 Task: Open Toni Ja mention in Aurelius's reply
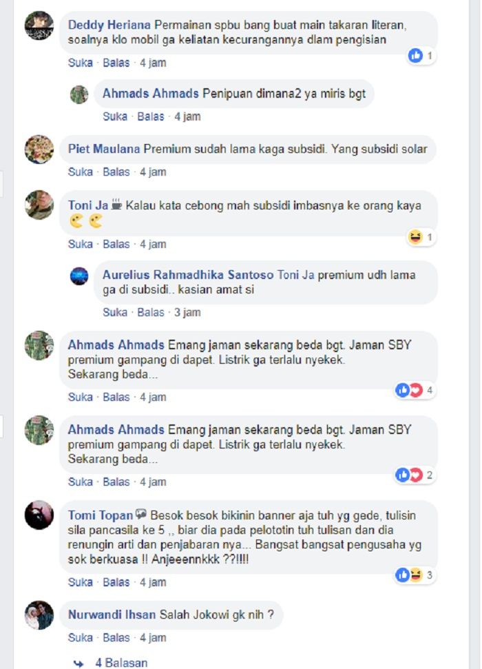295,275
